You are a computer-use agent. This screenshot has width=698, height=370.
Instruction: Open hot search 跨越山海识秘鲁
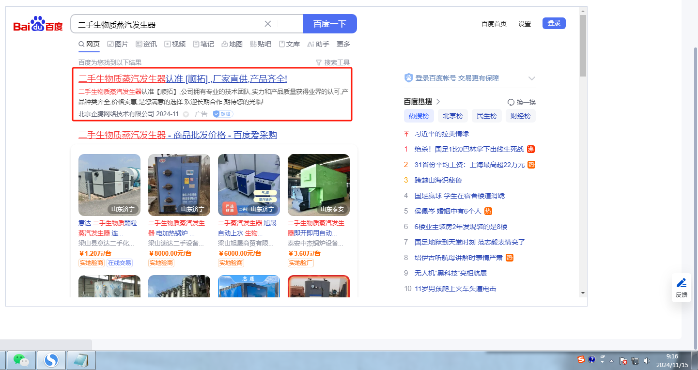click(x=438, y=180)
